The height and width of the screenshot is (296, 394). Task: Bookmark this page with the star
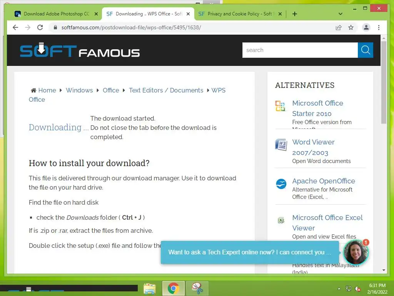pyautogui.click(x=351, y=27)
